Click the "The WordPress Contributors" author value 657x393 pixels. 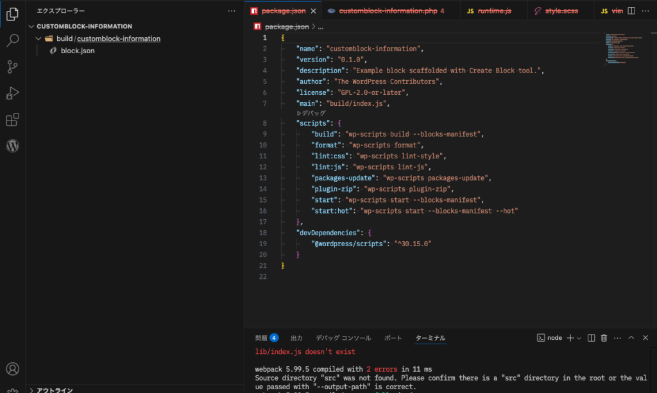coord(387,81)
